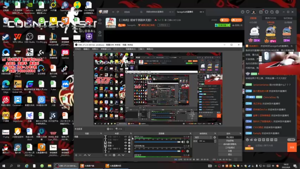Move source up arrow in Sources panel
300x169 pixels.
pyautogui.click(x=119, y=155)
